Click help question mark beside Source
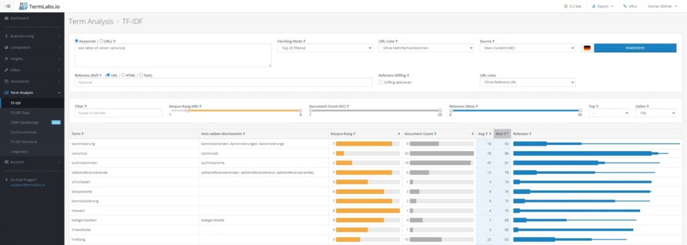 pyautogui.click(x=493, y=41)
